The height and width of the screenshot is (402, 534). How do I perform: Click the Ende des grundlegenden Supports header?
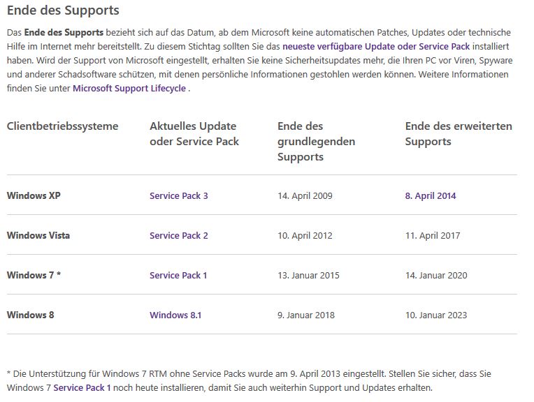pos(317,142)
